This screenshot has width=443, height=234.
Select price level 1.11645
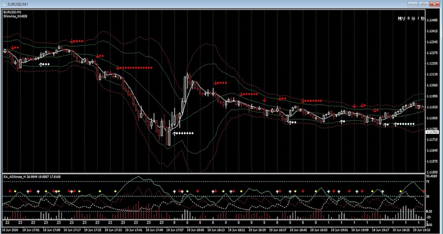point(433,151)
